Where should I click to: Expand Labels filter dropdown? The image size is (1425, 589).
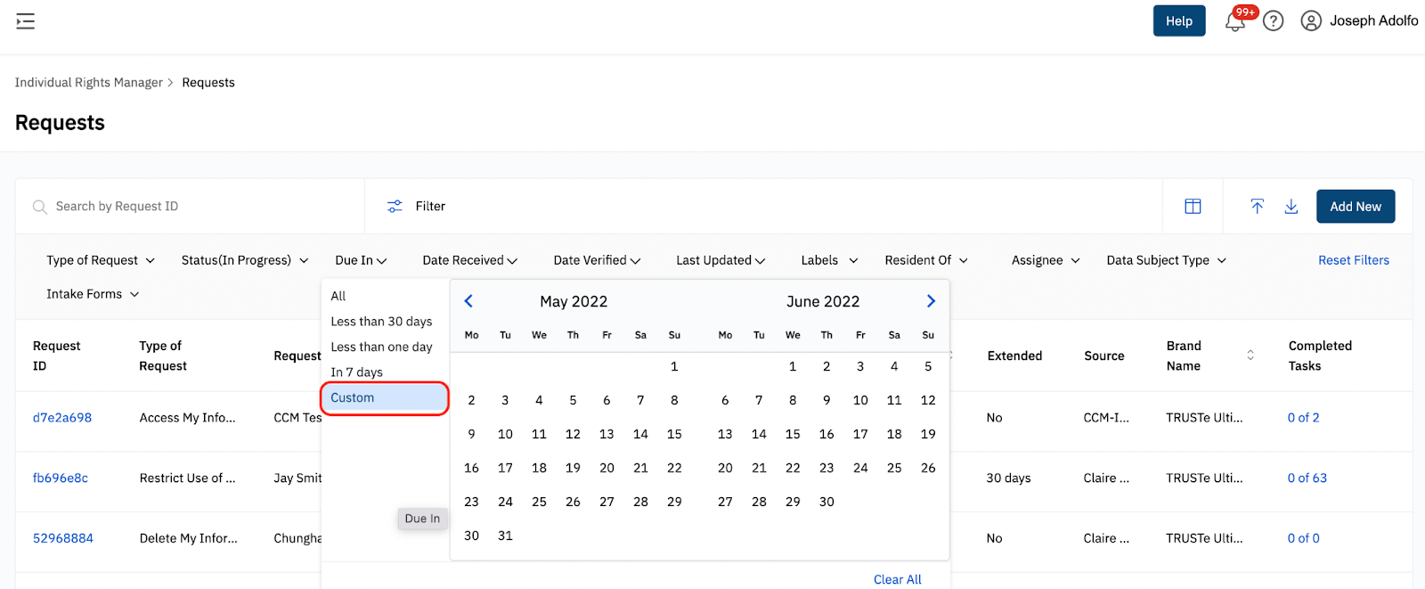(829, 260)
